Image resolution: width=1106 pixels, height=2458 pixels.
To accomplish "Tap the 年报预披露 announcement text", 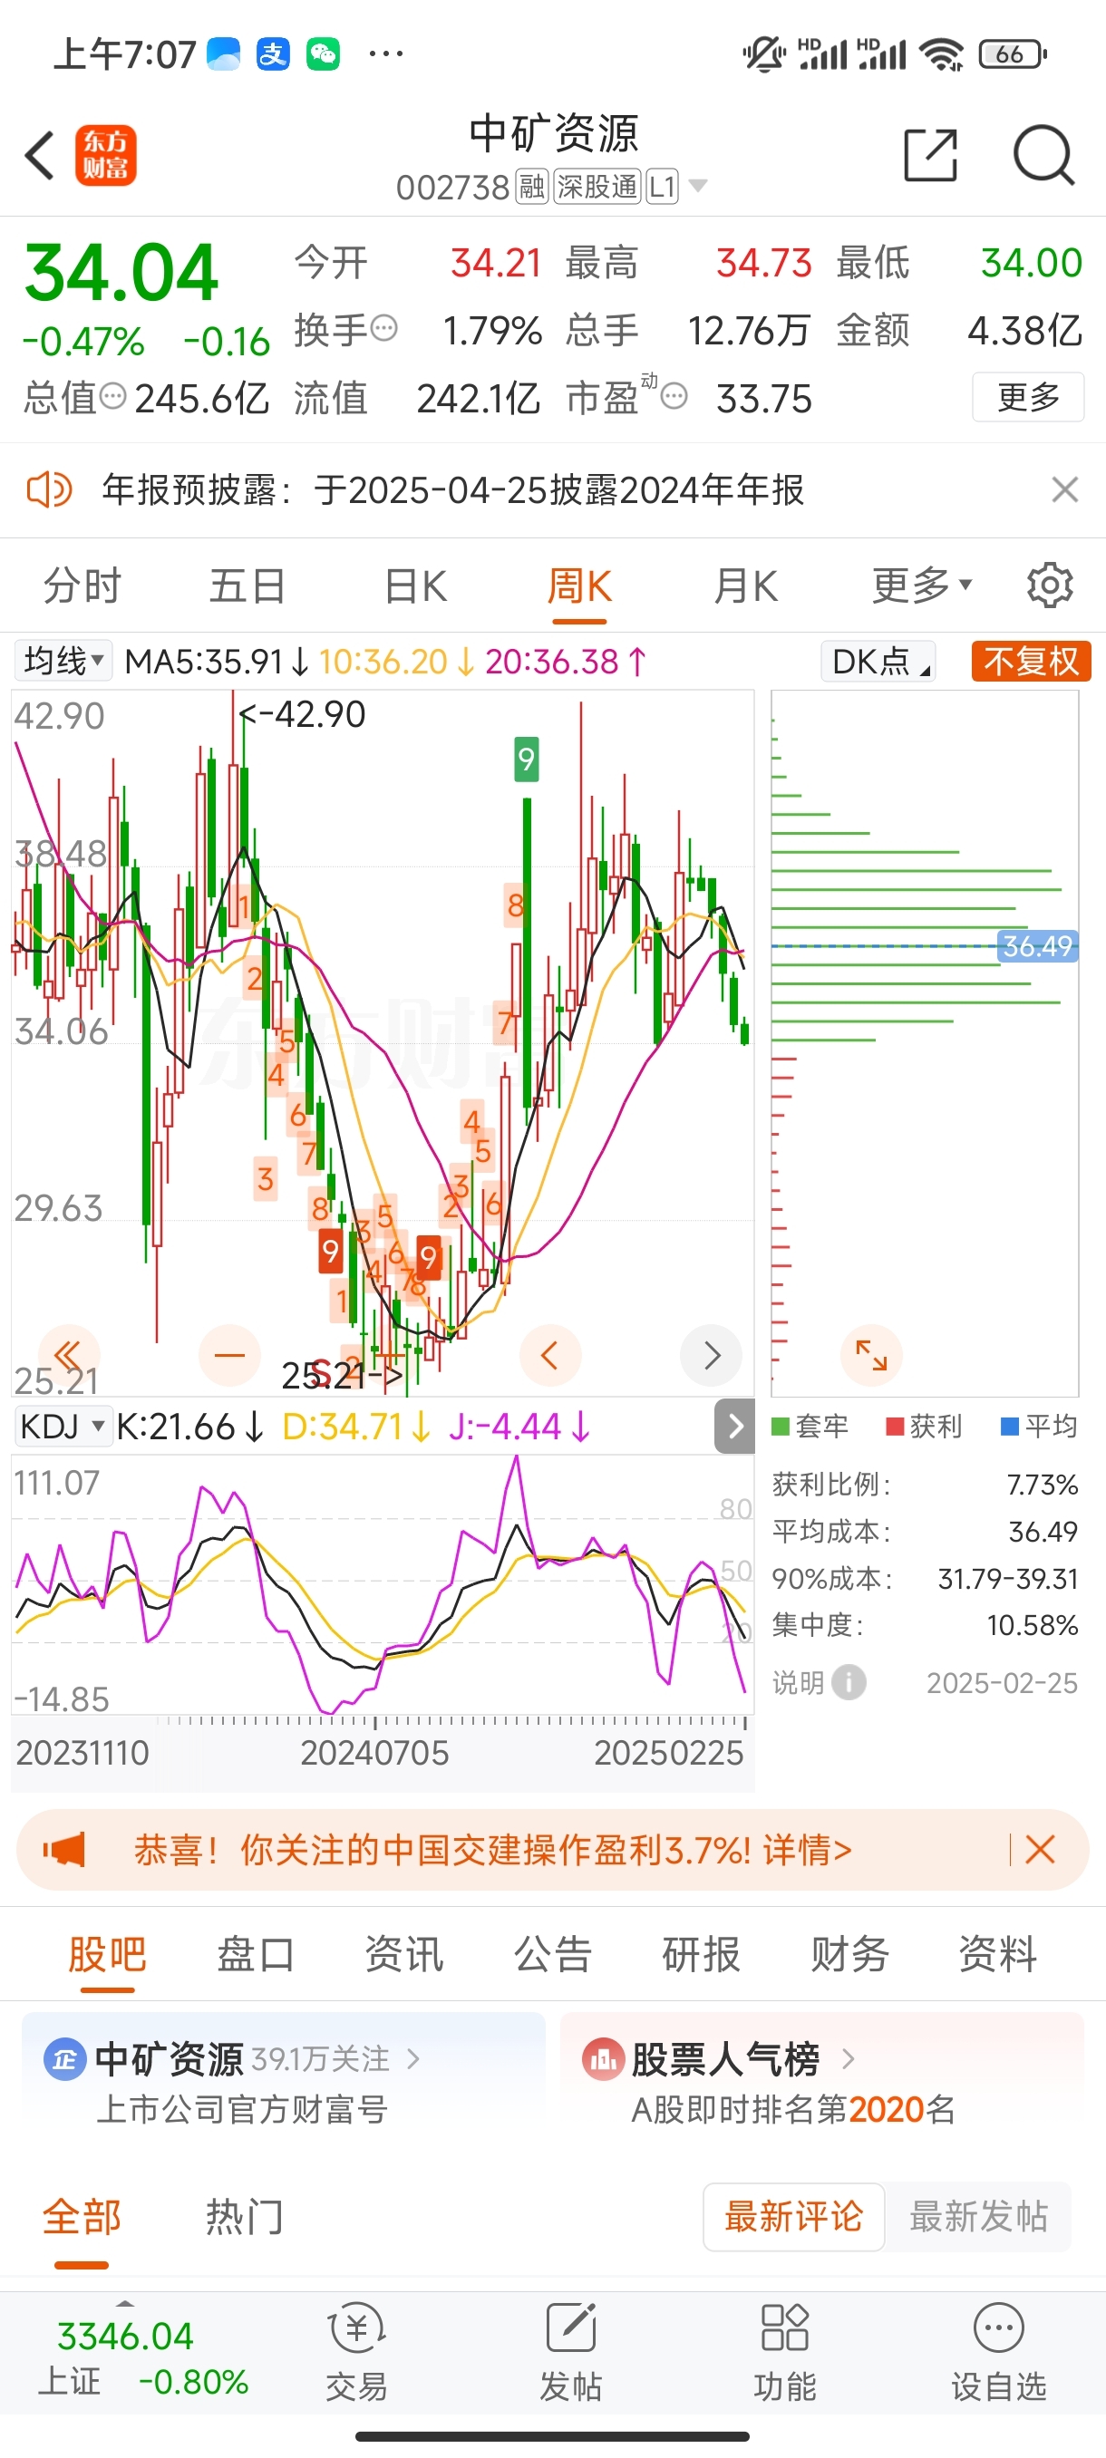I will [453, 490].
